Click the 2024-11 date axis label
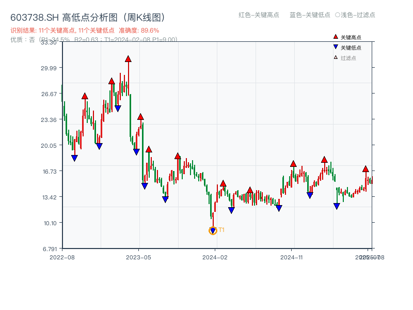The width and height of the screenshot is (413, 310). [292, 257]
